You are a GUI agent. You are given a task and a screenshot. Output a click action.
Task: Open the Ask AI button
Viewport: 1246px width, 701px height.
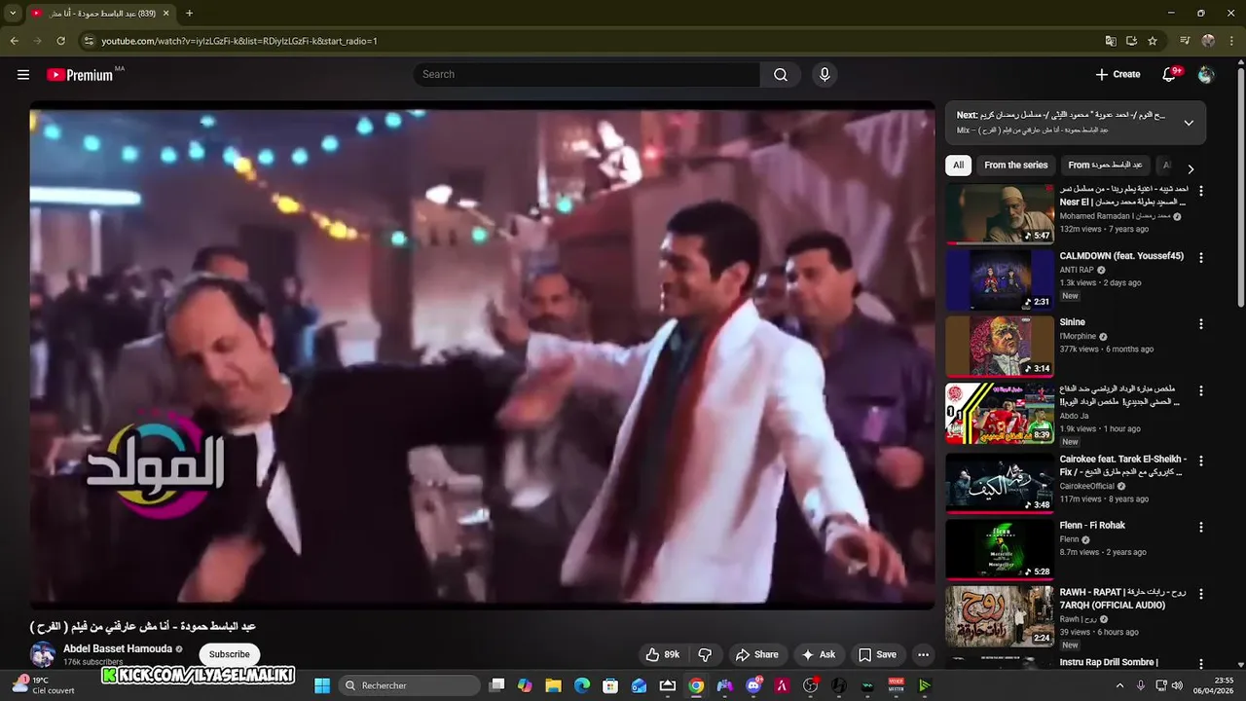(819, 654)
